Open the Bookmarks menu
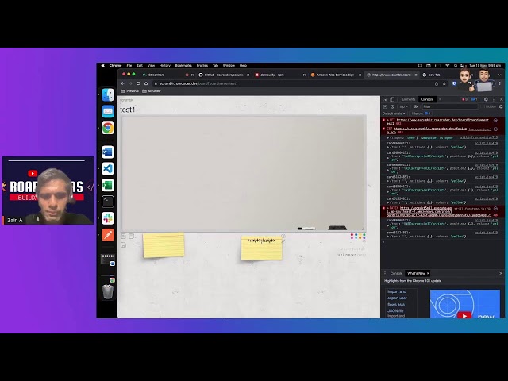Image resolution: width=508 pixels, height=381 pixels. (183, 66)
